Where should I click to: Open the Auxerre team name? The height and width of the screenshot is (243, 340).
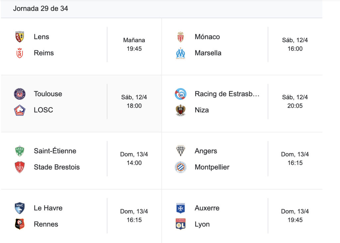coord(207,208)
